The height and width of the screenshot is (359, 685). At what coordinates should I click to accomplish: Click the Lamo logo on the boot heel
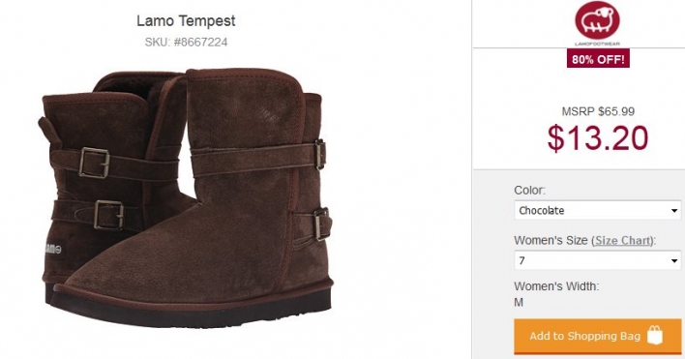coord(52,249)
